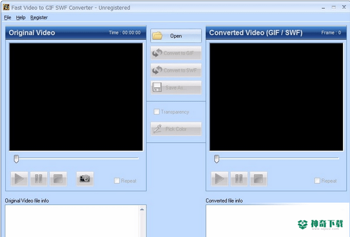Open the Register menu
Image resolution: width=350 pixels, height=237 pixels.
point(39,17)
